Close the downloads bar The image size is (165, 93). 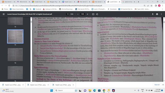coord(163,85)
